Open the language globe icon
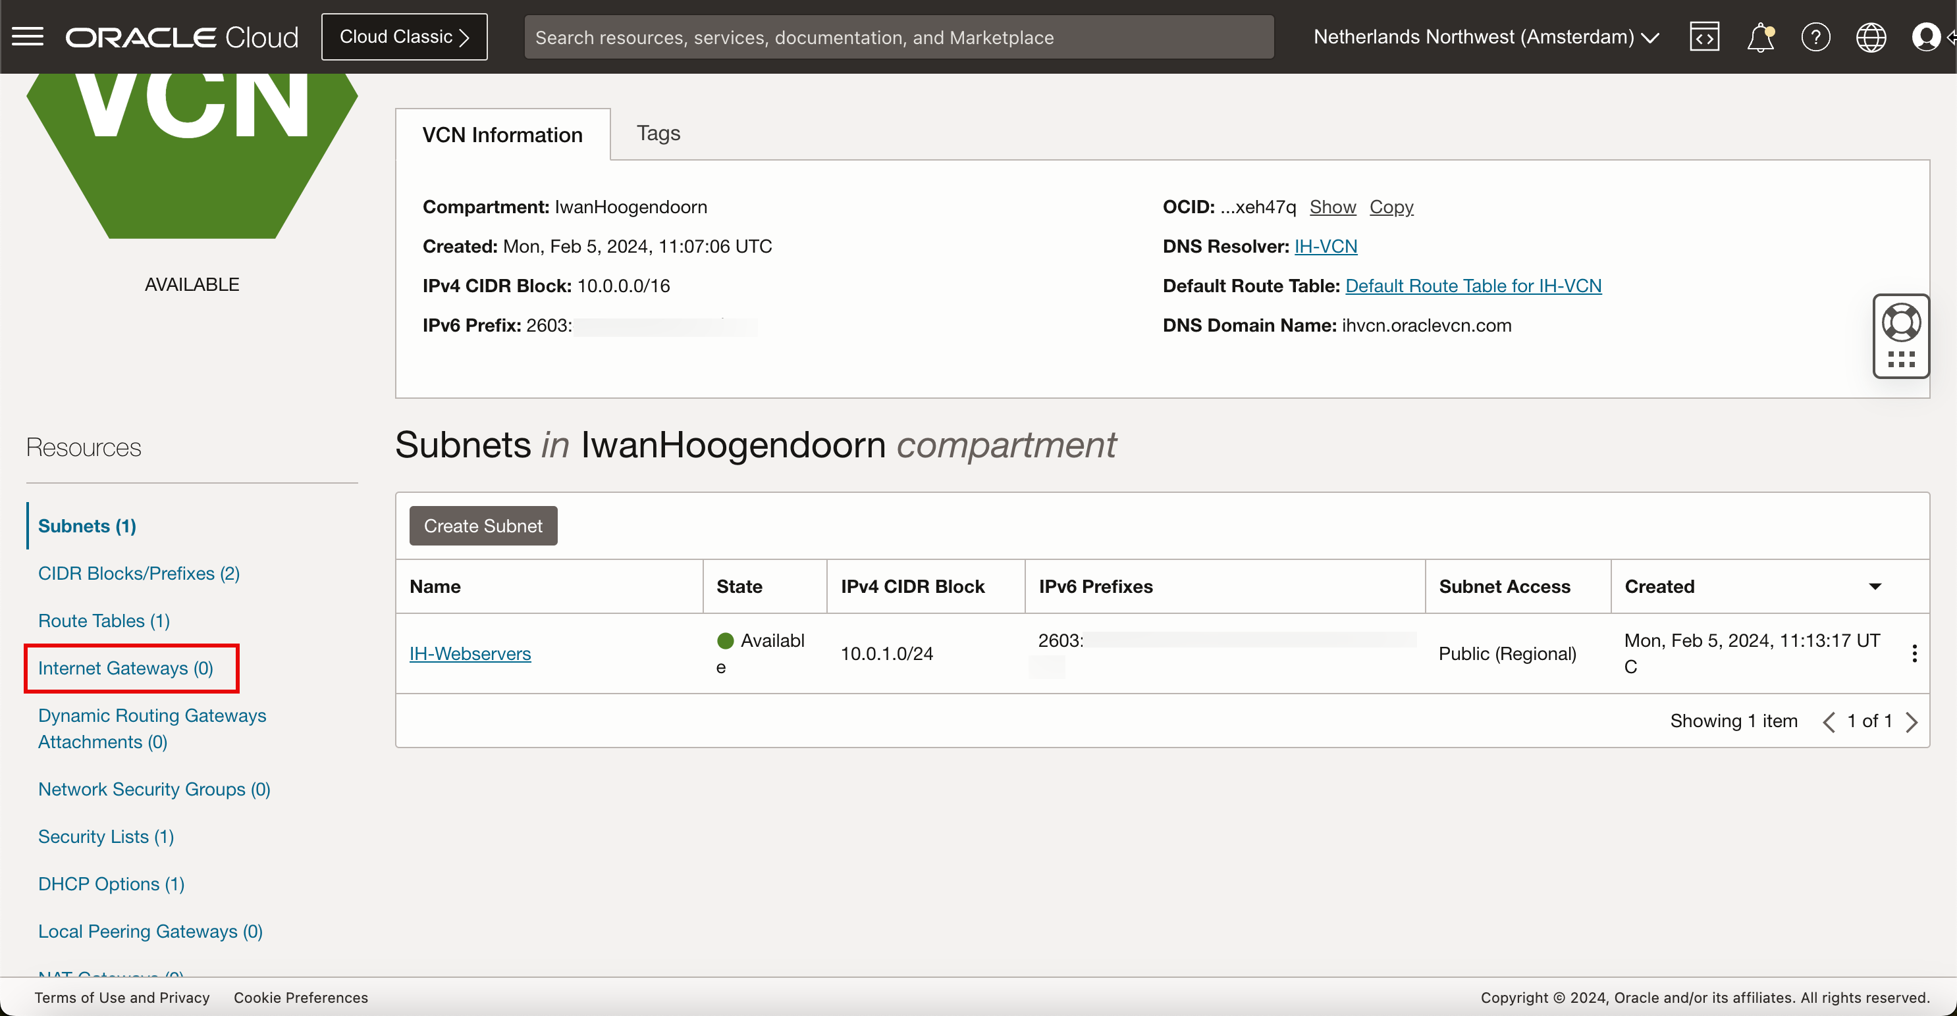The width and height of the screenshot is (1957, 1016). tap(1870, 36)
